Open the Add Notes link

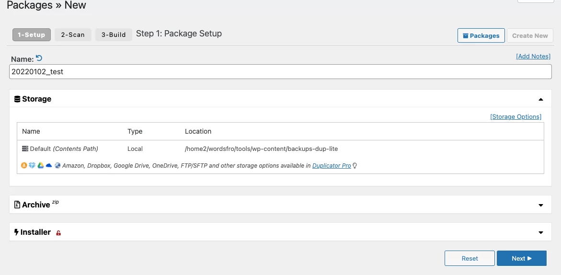coord(533,56)
